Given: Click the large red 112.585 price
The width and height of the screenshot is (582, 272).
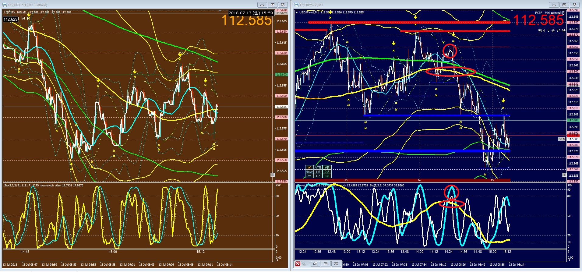Looking at the screenshot, I should pyautogui.click(x=538, y=20).
